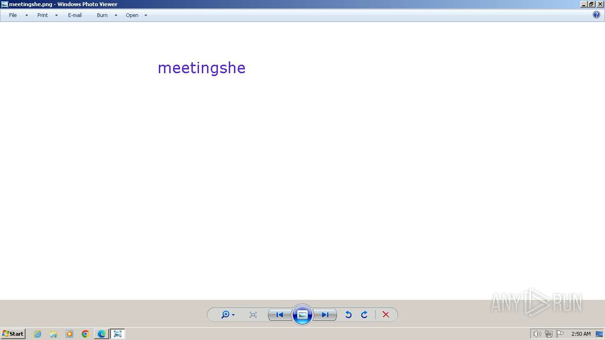Open the Action Center flag icon
The image size is (605, 340).
[x=560, y=334]
